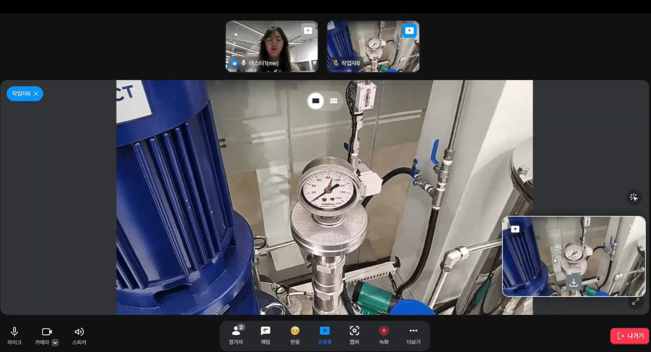Start recording with the 녹화 button
The image size is (651, 352).
(384, 336)
